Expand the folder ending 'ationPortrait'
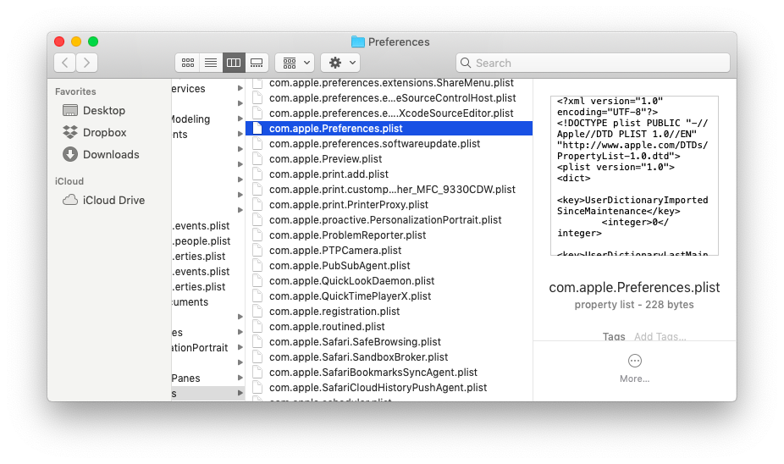The height and width of the screenshot is (464, 784). click(240, 347)
